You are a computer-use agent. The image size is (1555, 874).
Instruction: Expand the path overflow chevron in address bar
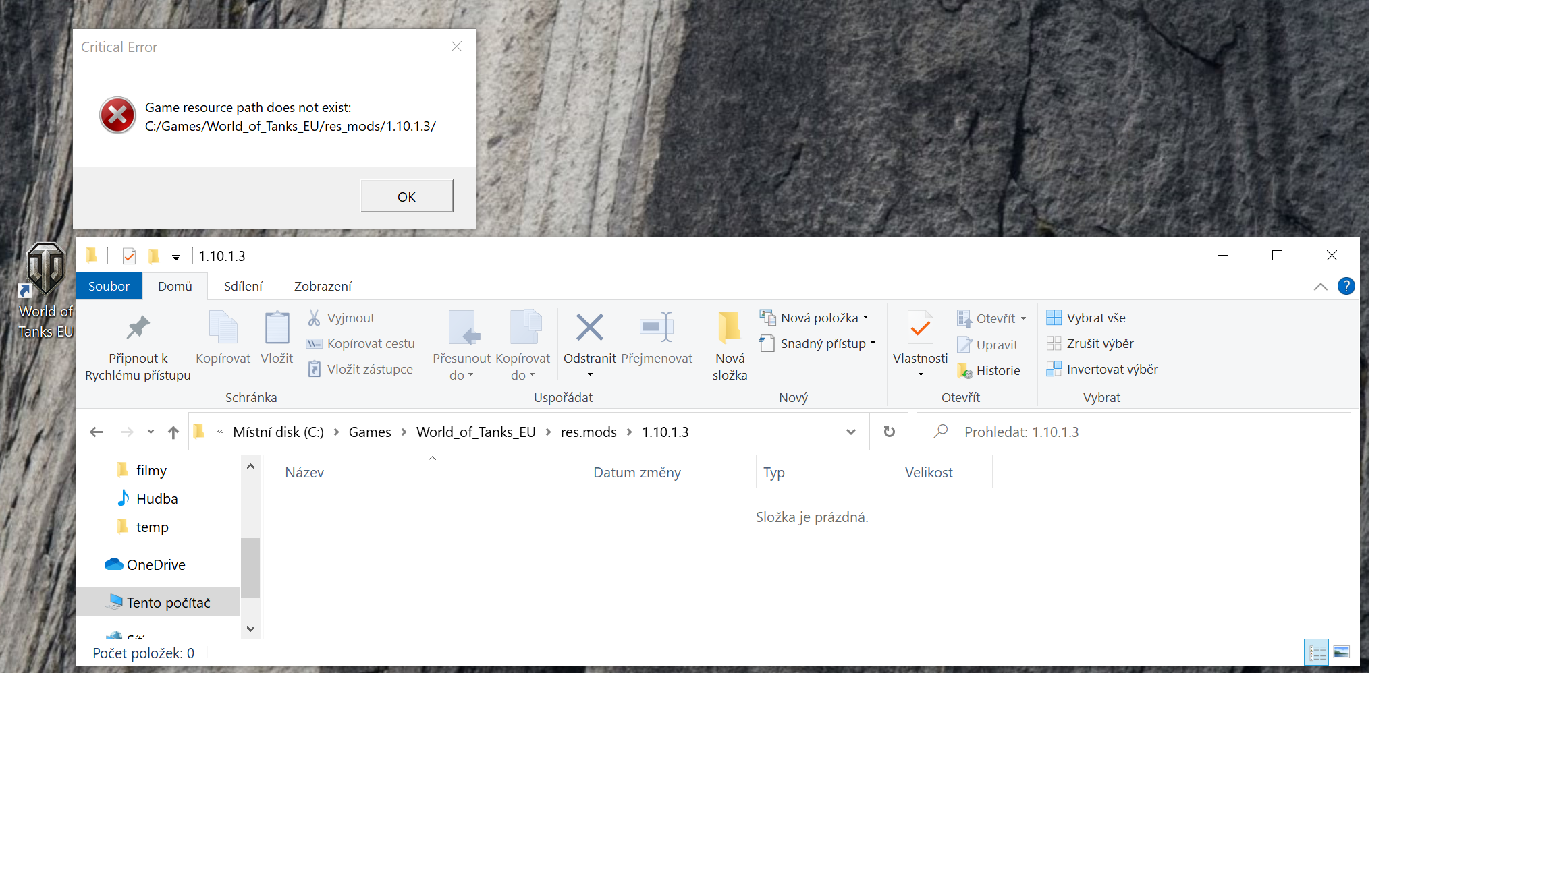pyautogui.click(x=220, y=432)
